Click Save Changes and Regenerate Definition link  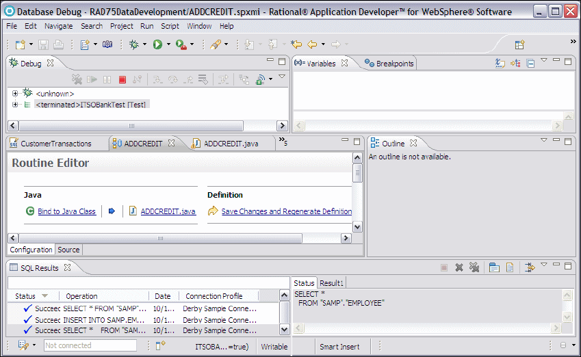point(287,211)
